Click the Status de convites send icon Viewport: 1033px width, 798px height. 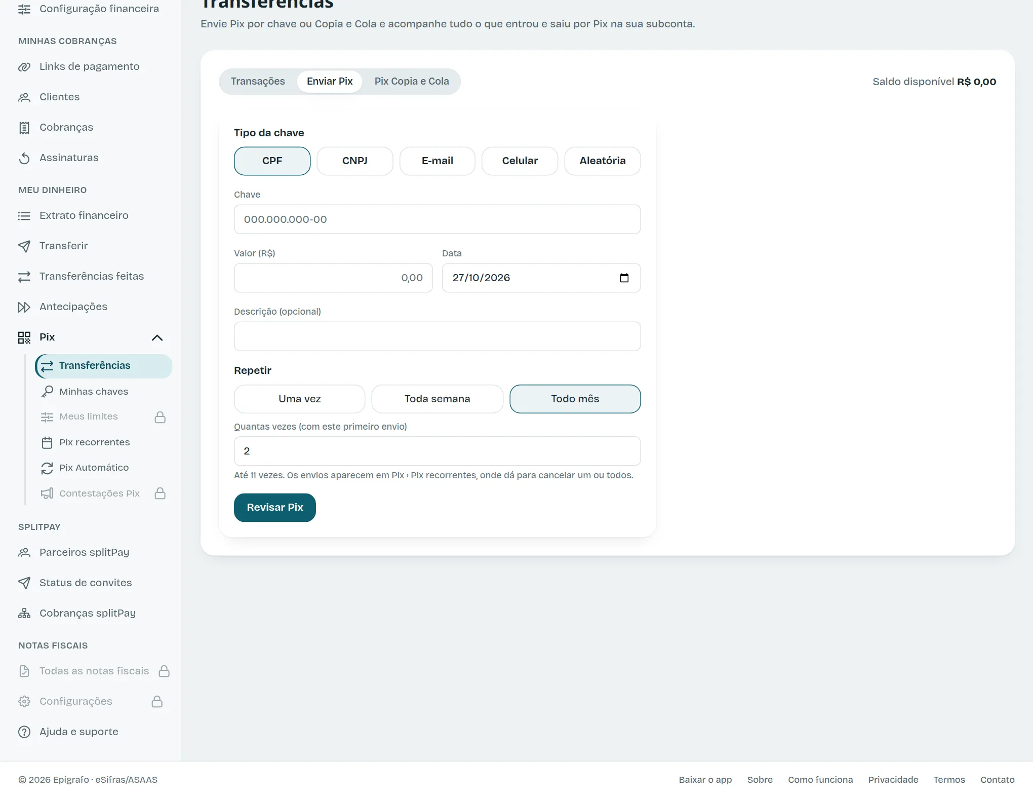[x=24, y=583]
